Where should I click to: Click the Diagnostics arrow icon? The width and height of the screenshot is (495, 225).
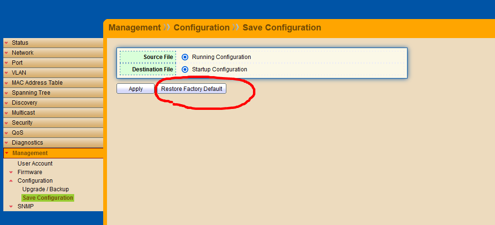pyautogui.click(x=7, y=143)
